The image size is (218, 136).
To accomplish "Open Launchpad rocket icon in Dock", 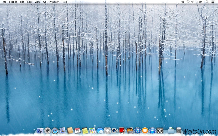I will [47, 131].
